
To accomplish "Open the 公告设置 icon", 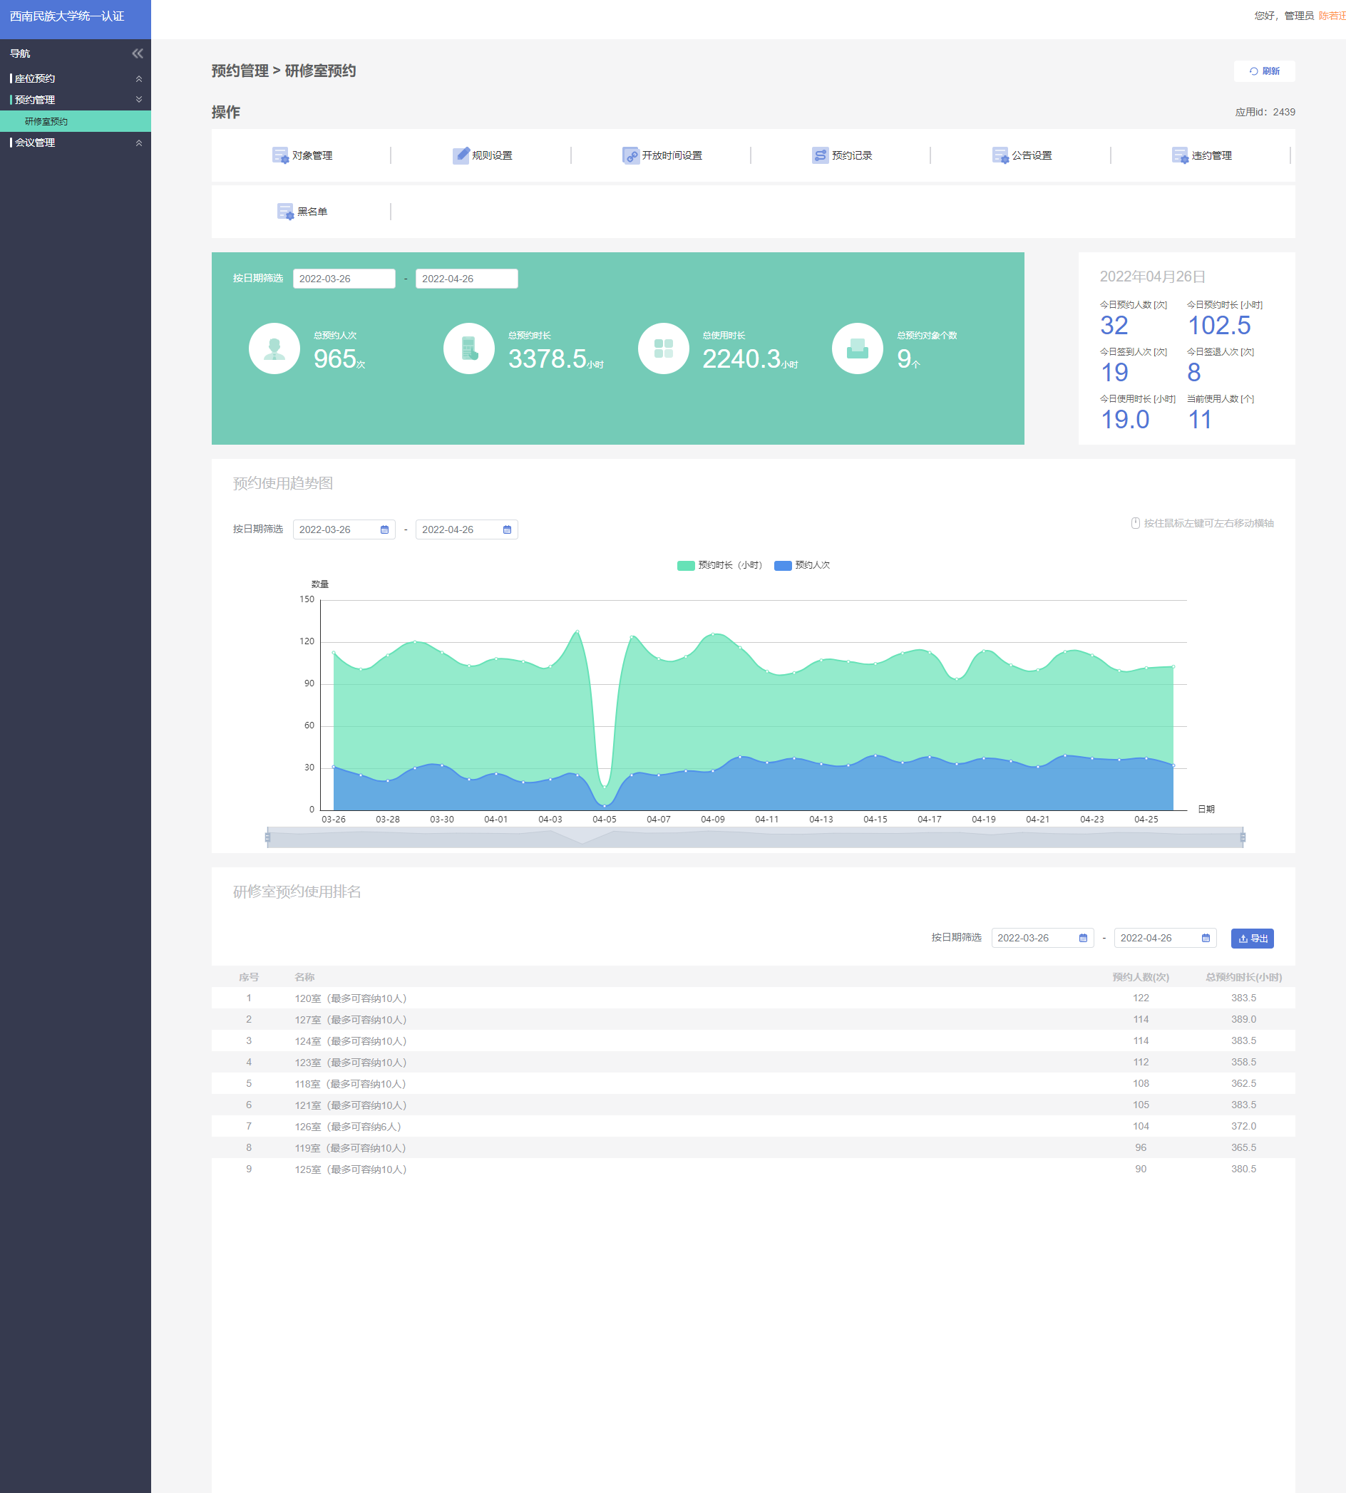I will tap(1000, 155).
